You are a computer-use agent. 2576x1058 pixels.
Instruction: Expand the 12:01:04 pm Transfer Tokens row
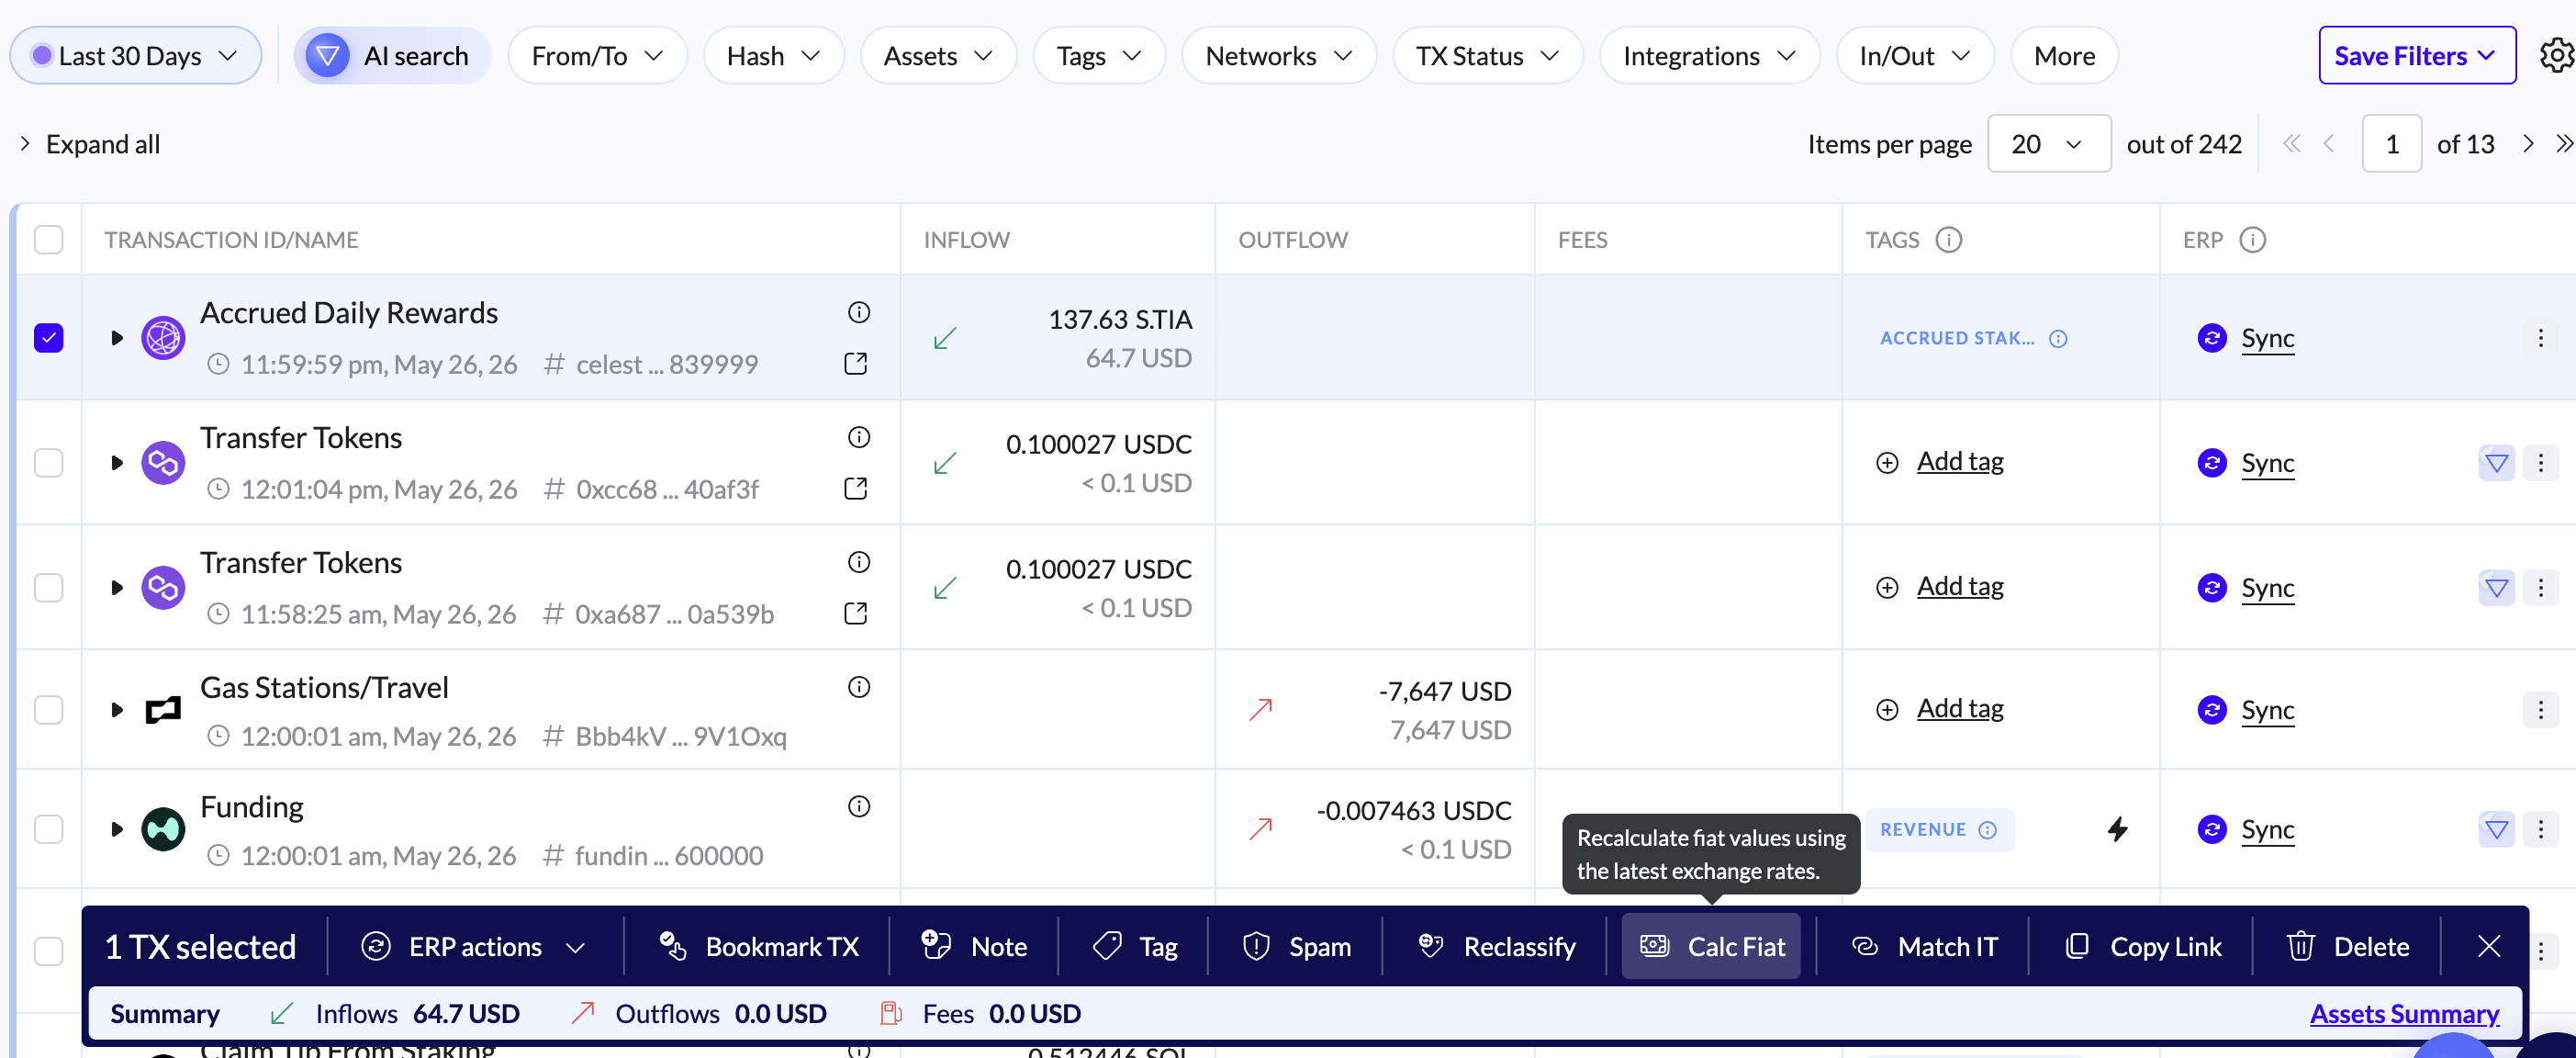(116, 463)
